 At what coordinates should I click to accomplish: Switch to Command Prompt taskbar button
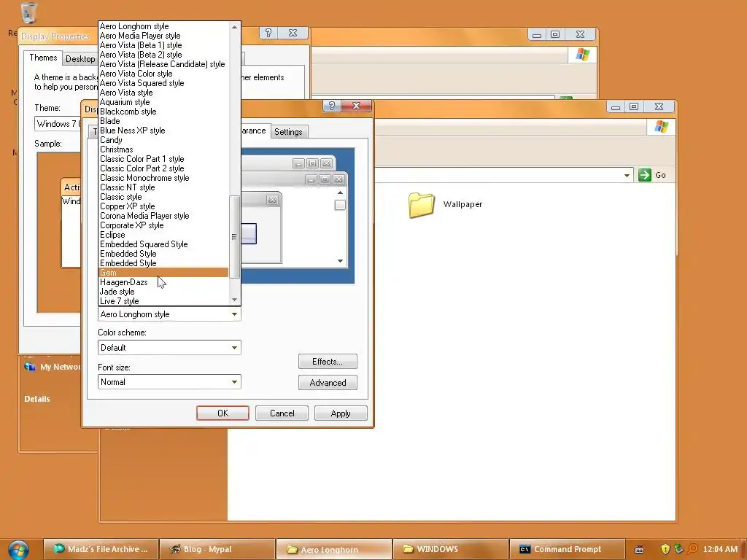pos(567,549)
